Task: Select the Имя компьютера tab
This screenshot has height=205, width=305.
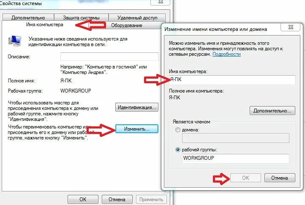Action: point(44,25)
